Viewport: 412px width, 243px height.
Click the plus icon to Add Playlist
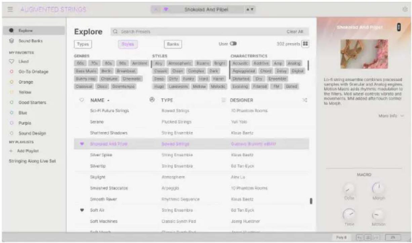pos(11,151)
